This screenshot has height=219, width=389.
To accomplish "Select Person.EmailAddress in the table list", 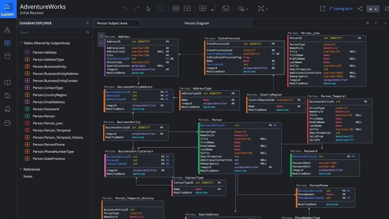I will pyautogui.click(x=49, y=102).
